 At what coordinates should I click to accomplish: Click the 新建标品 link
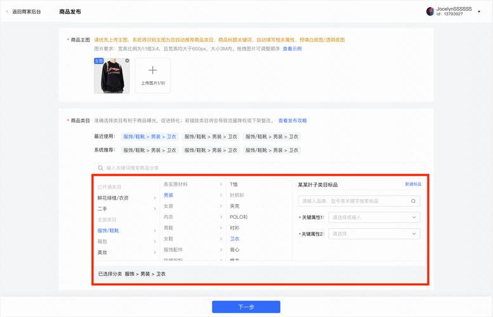coord(413,184)
